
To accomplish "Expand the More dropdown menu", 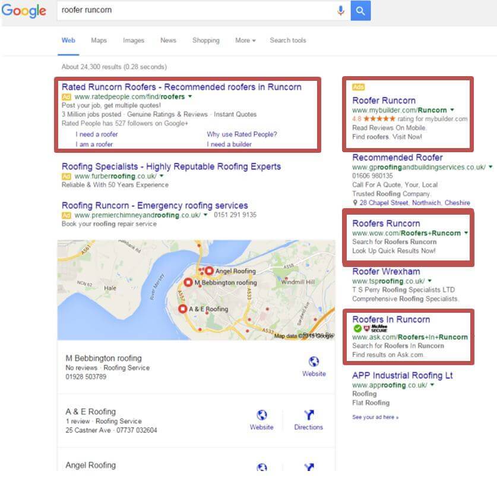I will pos(245,40).
